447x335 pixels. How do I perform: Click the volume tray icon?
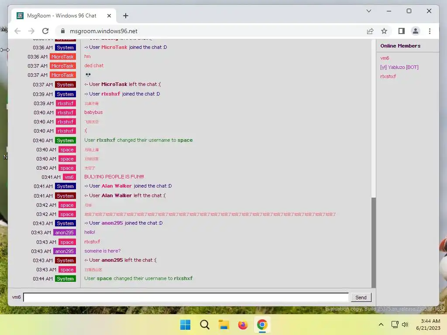(405, 325)
